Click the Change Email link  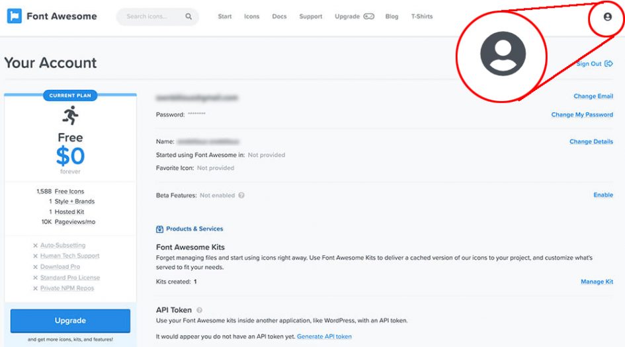[x=593, y=96]
